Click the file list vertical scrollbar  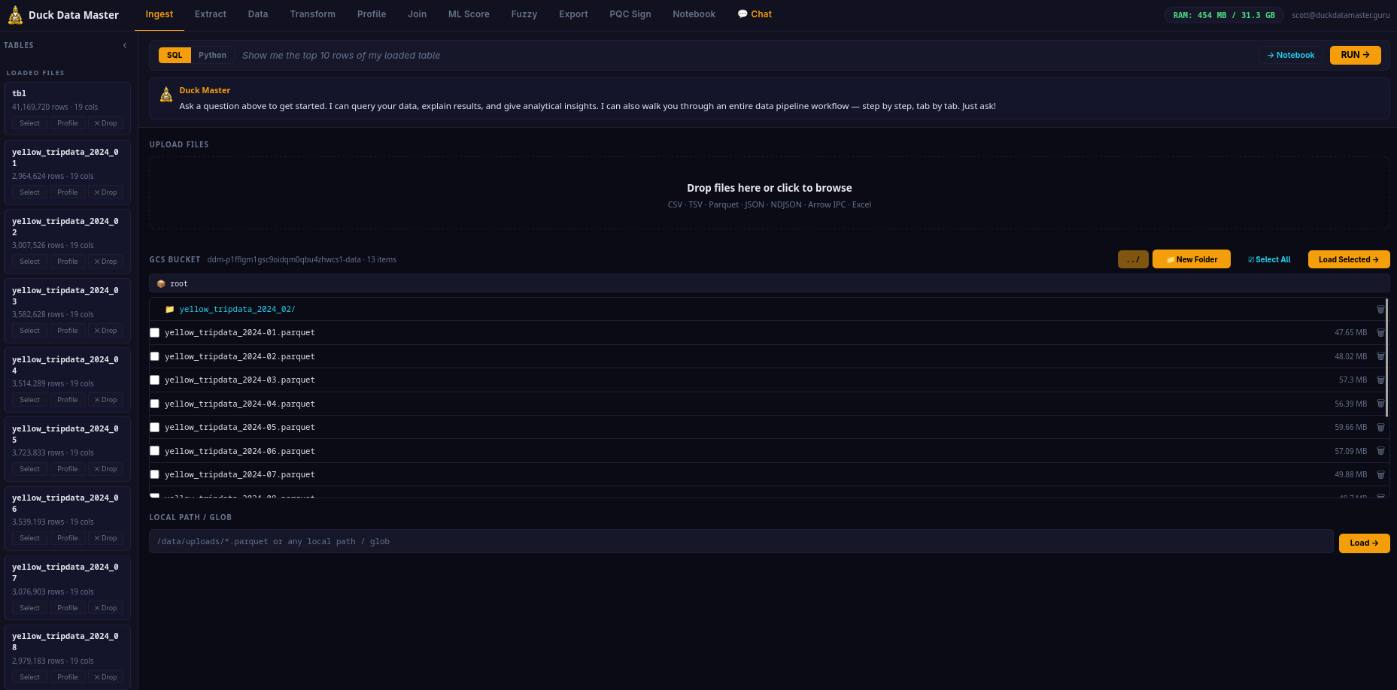(1386, 357)
